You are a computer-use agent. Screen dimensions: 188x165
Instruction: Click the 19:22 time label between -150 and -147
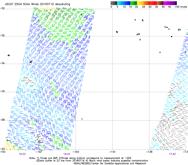(x=22, y=154)
